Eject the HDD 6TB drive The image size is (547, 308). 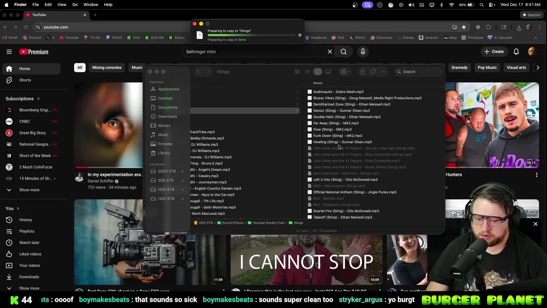(183, 198)
